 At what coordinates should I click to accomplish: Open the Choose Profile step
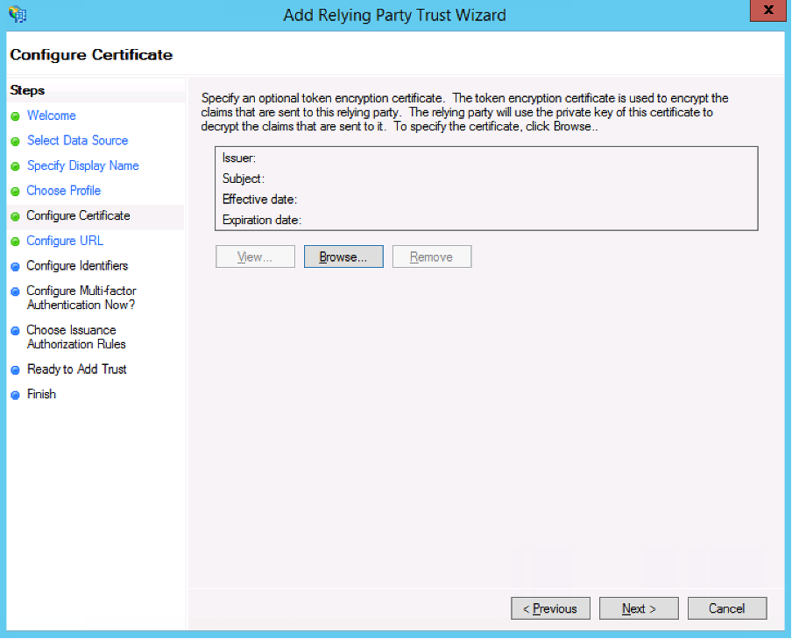(x=63, y=191)
